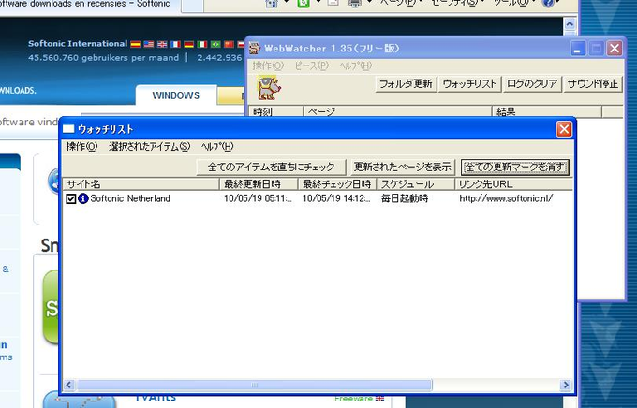The image size is (637, 408).
Task: Click ログのクリア button in WebWatcher
Action: (x=532, y=84)
